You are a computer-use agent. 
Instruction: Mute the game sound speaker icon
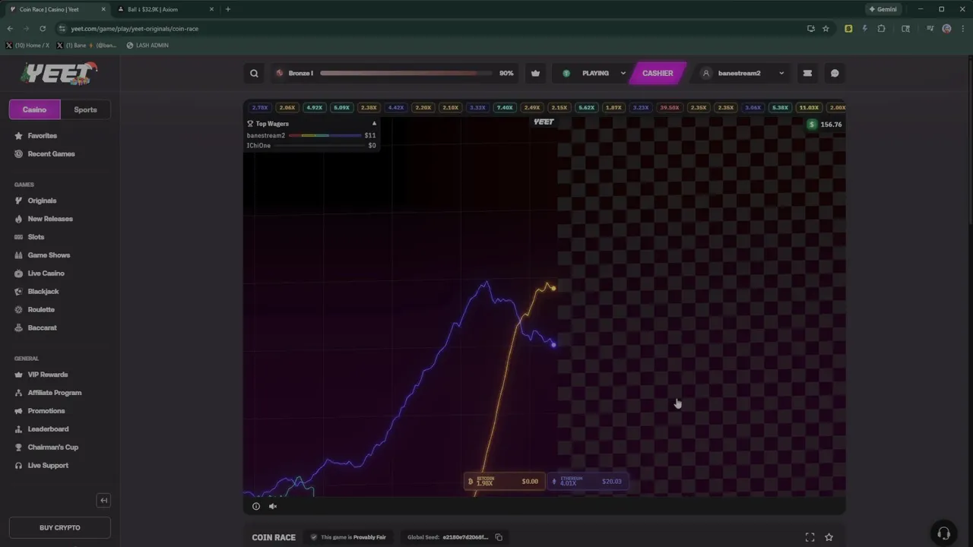273,506
